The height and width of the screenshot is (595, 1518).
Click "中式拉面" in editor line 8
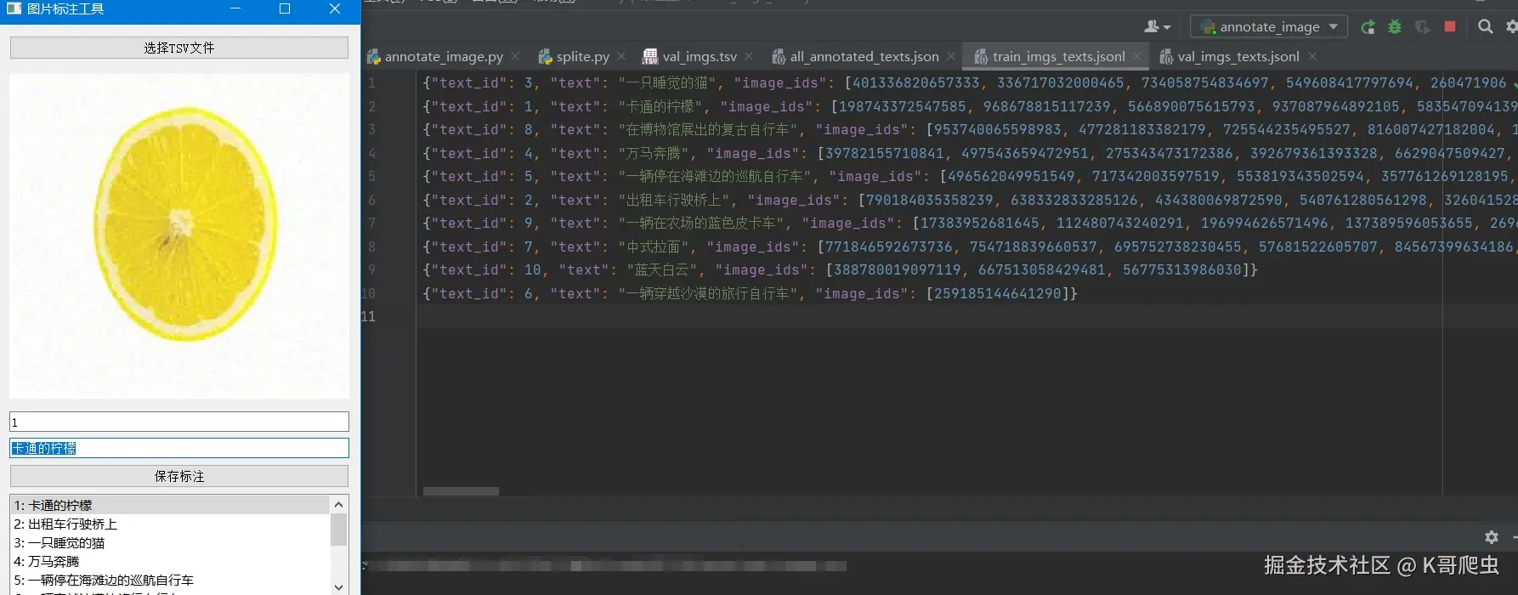(654, 247)
